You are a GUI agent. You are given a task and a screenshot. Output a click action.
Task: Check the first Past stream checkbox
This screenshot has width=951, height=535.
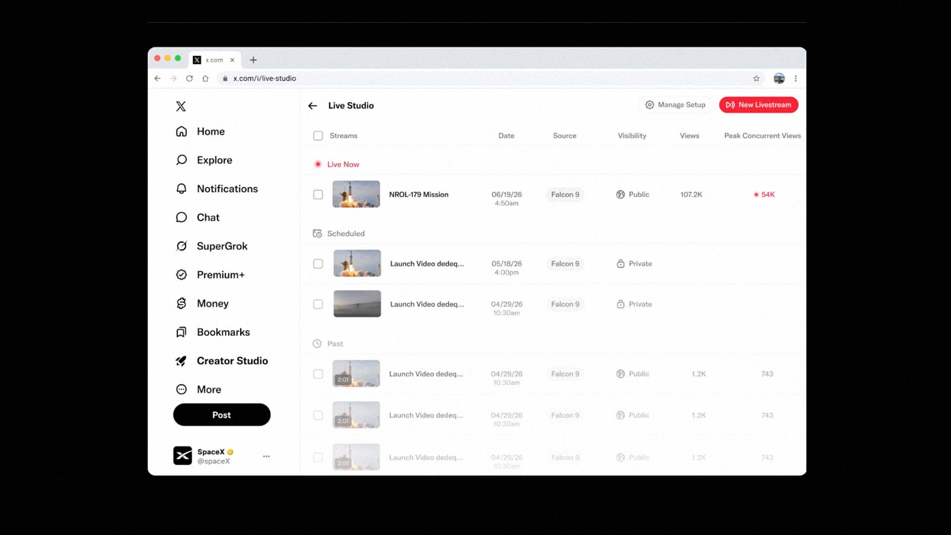click(x=318, y=374)
